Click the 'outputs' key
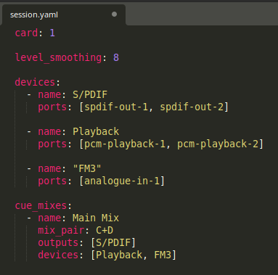The image size is (278, 275). click(58, 242)
